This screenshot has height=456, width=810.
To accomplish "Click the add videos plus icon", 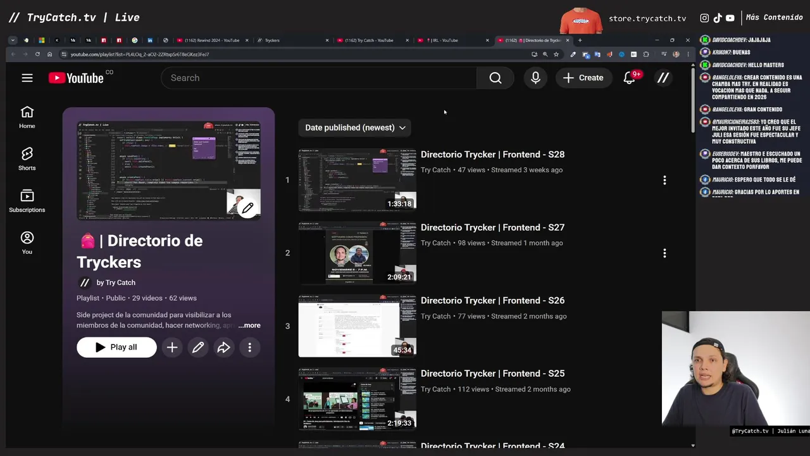I will pos(172,347).
